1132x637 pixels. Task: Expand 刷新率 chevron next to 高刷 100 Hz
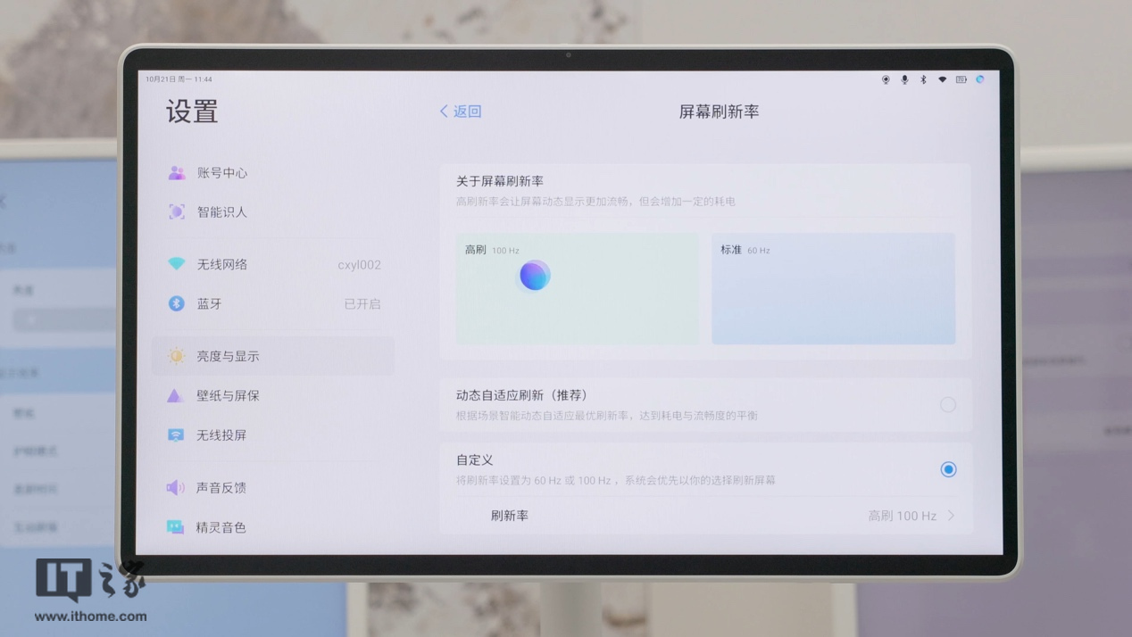pos(952,516)
